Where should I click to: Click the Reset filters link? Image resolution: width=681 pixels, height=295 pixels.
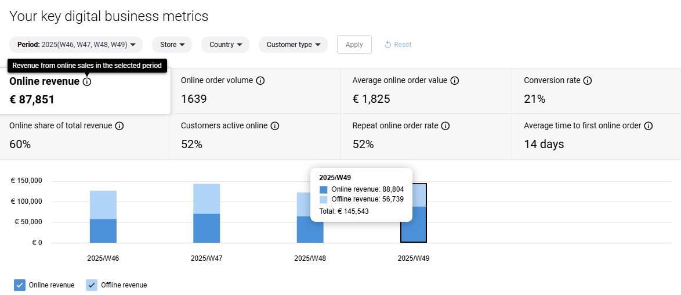(398, 45)
